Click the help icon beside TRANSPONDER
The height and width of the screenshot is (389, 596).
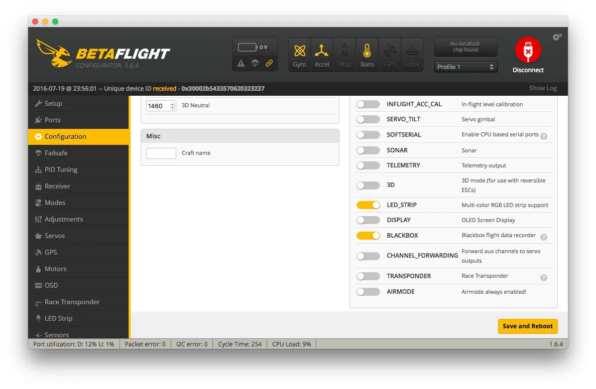point(543,277)
